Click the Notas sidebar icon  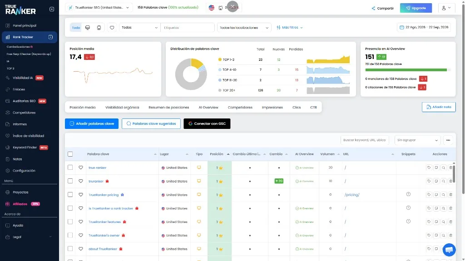pyautogui.click(x=8, y=159)
